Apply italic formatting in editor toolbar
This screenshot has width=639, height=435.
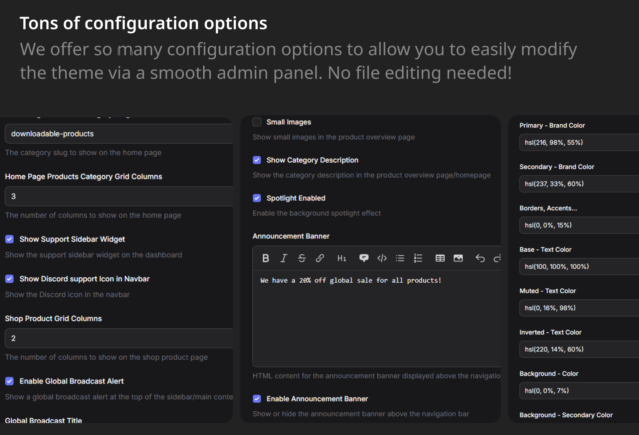click(x=284, y=258)
